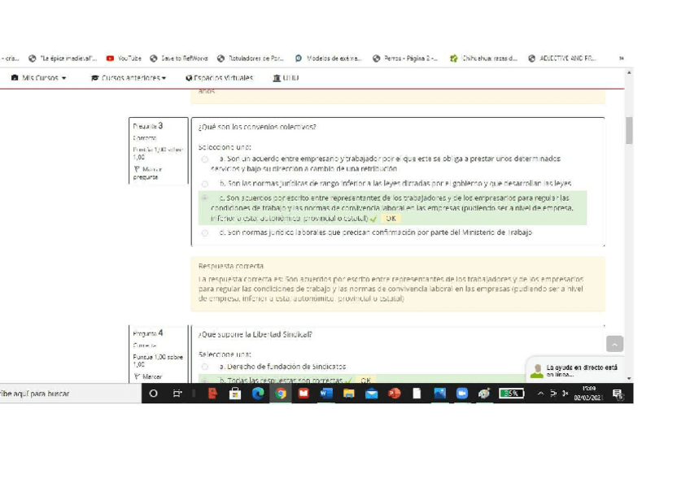Open PowerPoint from the taskbar

(395, 394)
